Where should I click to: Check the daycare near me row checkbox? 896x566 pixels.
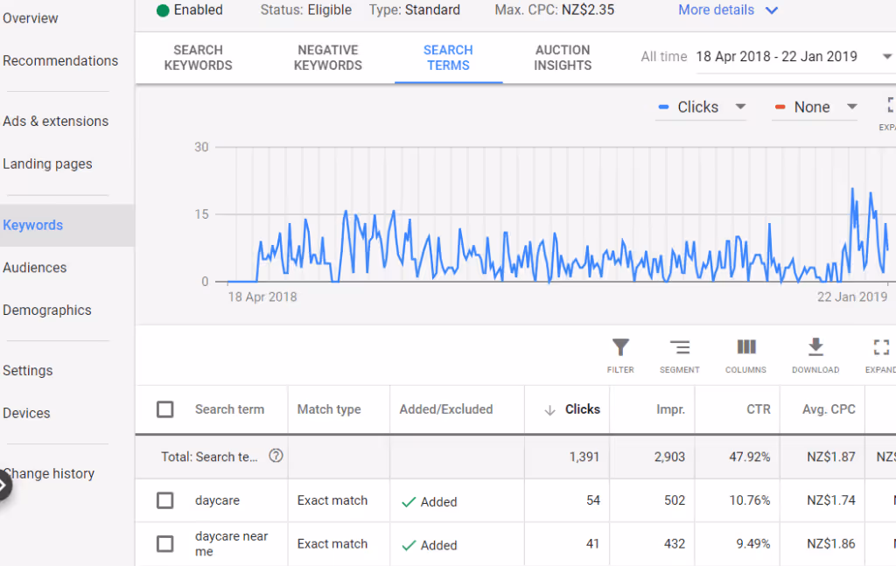pos(165,543)
